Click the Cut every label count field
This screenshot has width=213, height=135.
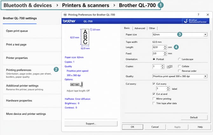pyautogui.click(x=161, y=89)
